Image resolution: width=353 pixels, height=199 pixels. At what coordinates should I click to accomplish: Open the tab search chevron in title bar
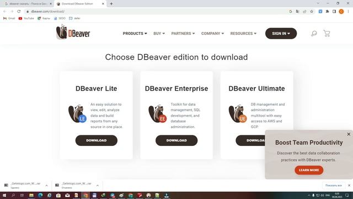pyautogui.click(x=318, y=3)
